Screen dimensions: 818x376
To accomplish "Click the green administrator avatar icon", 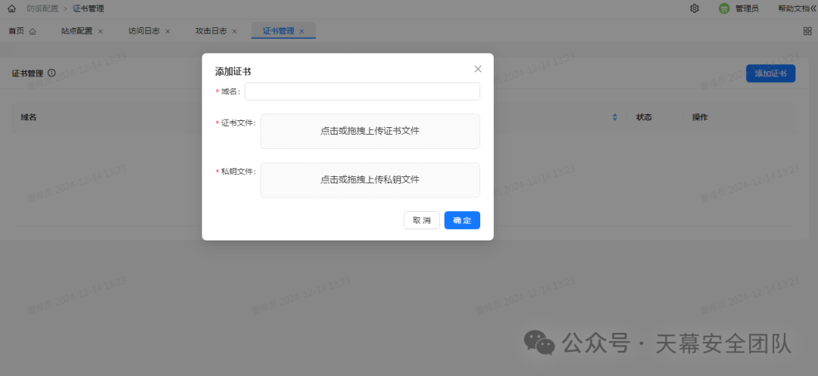I will 724,9.
